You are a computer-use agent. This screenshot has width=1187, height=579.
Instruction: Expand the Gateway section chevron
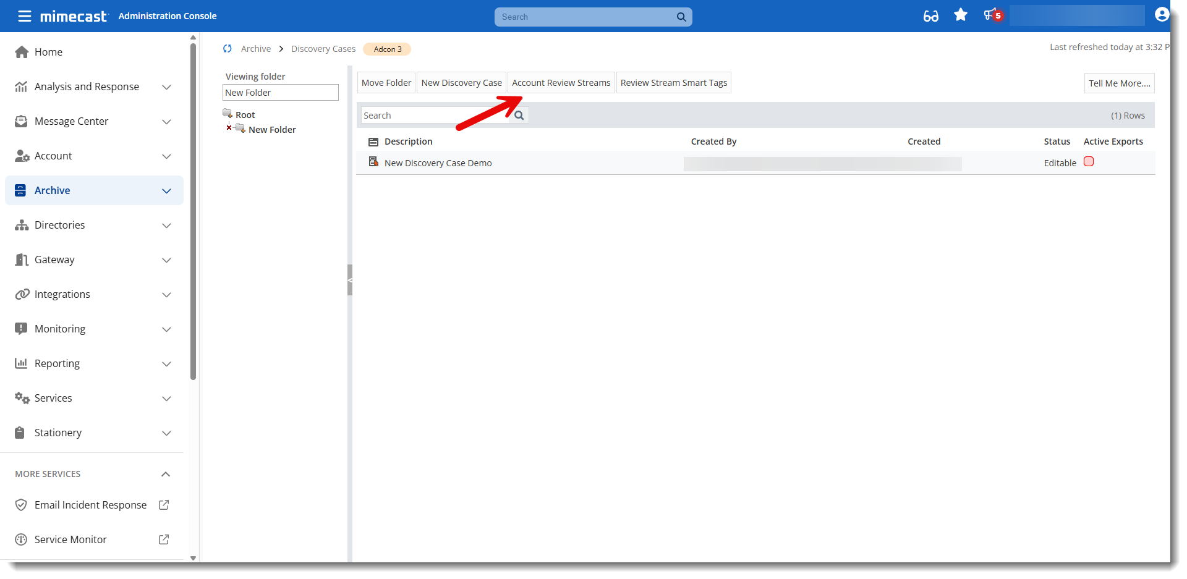point(166,260)
